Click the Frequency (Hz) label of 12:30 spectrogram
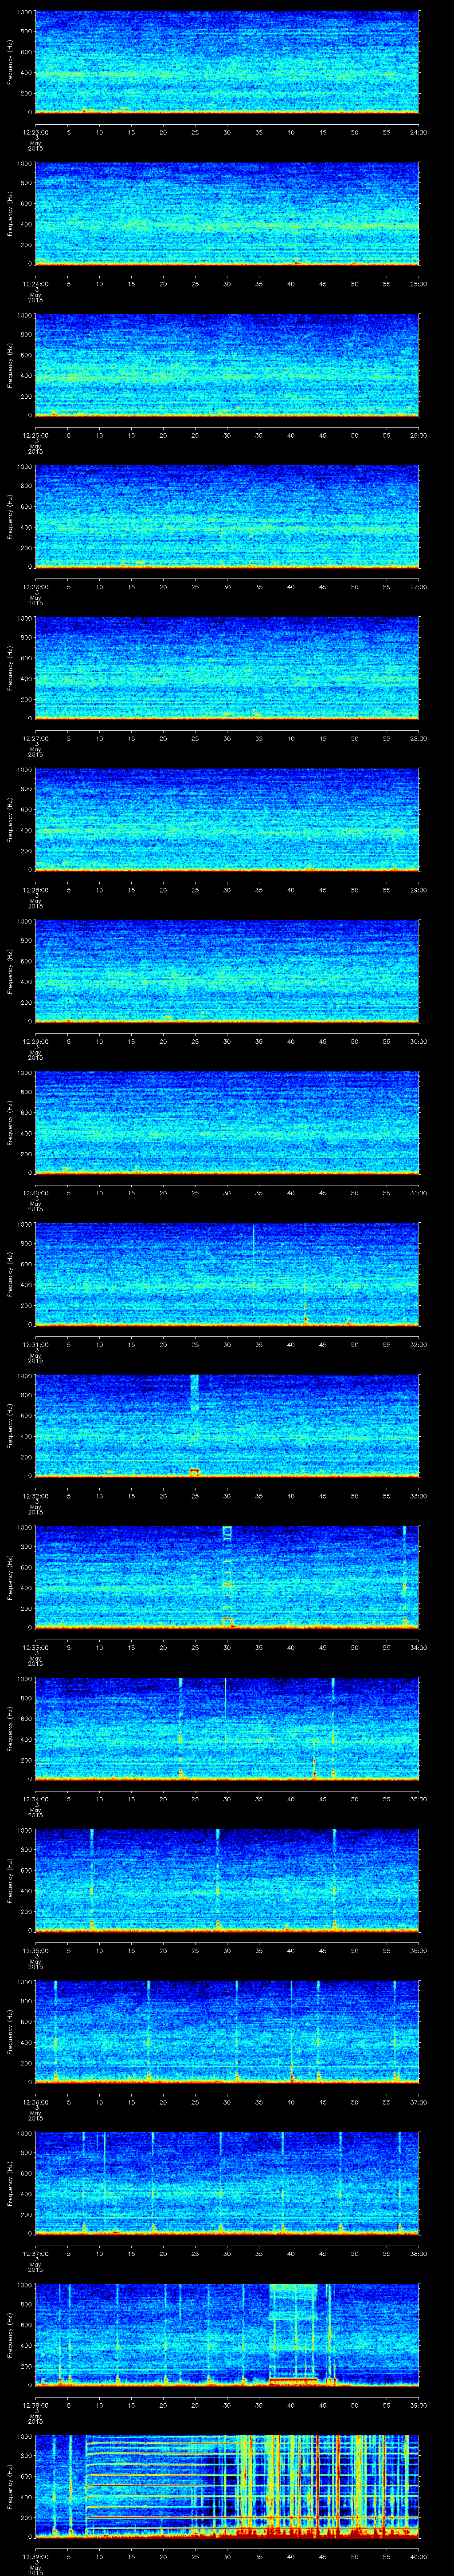 point(10,1121)
